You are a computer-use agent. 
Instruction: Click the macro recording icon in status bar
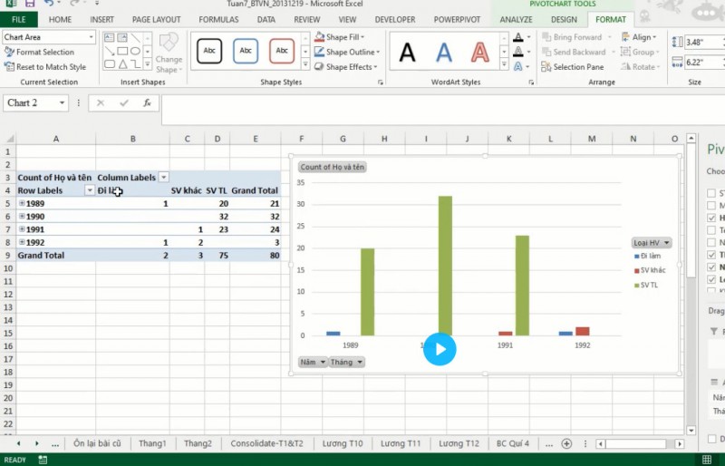[43, 460]
